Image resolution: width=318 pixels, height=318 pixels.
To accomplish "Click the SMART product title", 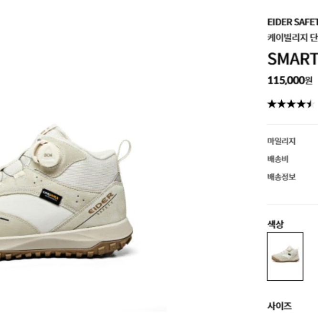I will (x=293, y=59).
